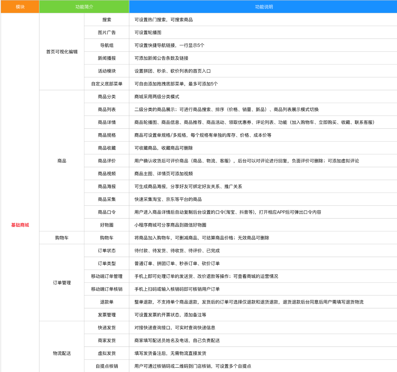Image resolution: width=397 pixels, height=372 pixels.
Task: Select description 对接快递查询接口，可实时查询快递信息
Action: 175,328
